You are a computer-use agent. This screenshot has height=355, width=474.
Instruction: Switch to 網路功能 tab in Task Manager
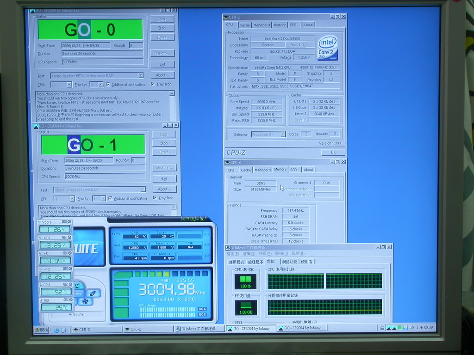(x=290, y=262)
